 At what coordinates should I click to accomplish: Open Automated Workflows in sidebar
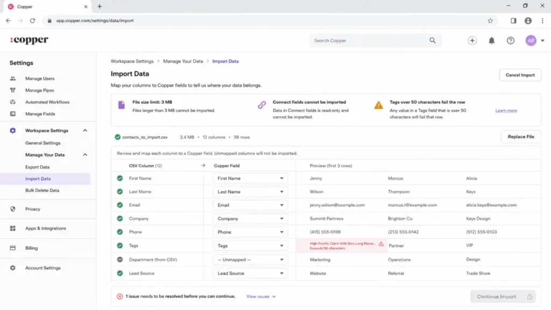point(47,102)
